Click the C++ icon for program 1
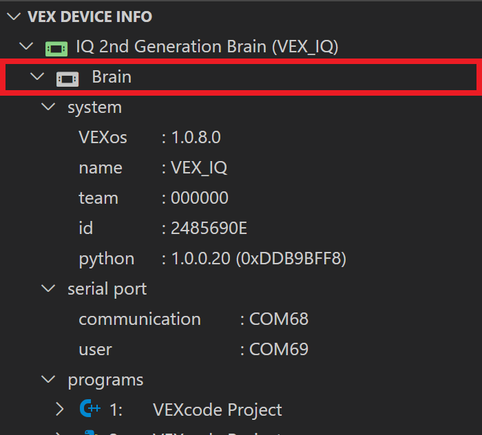 tap(90, 410)
